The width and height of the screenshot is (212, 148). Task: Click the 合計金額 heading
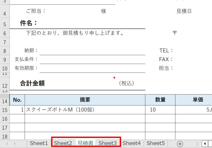32,83
